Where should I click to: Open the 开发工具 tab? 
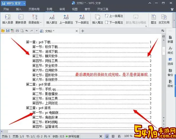coord(103,9)
